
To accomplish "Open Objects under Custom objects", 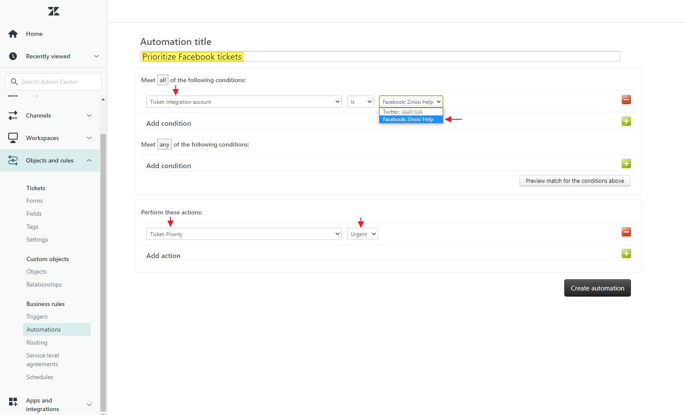I will pos(37,271).
